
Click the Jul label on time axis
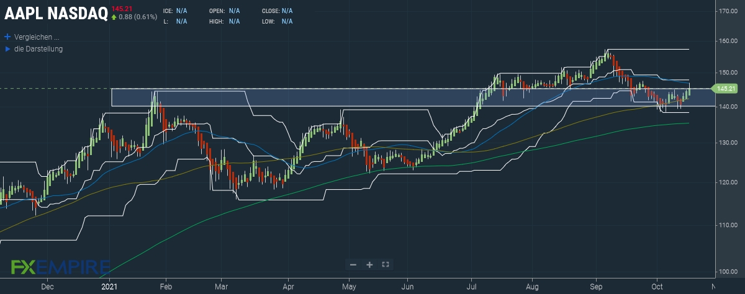coord(472,288)
